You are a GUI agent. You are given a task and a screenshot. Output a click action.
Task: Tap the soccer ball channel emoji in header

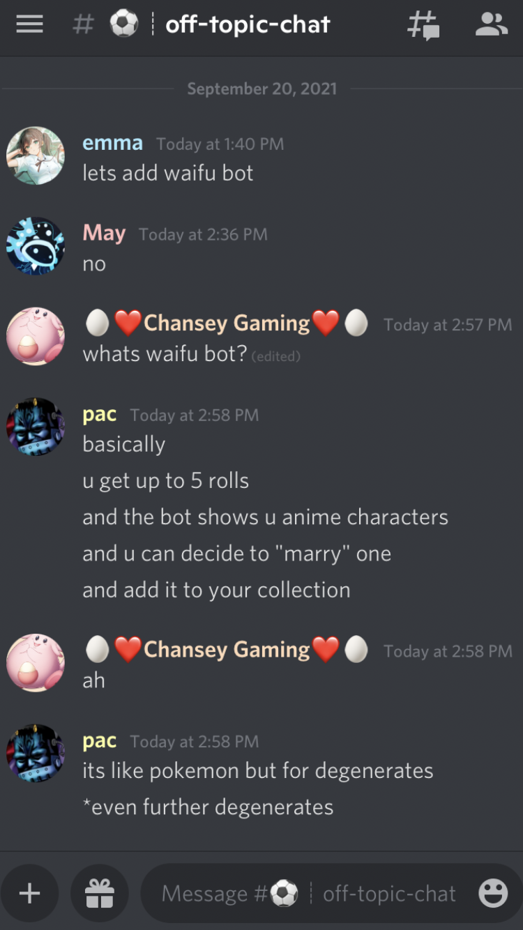[124, 25]
